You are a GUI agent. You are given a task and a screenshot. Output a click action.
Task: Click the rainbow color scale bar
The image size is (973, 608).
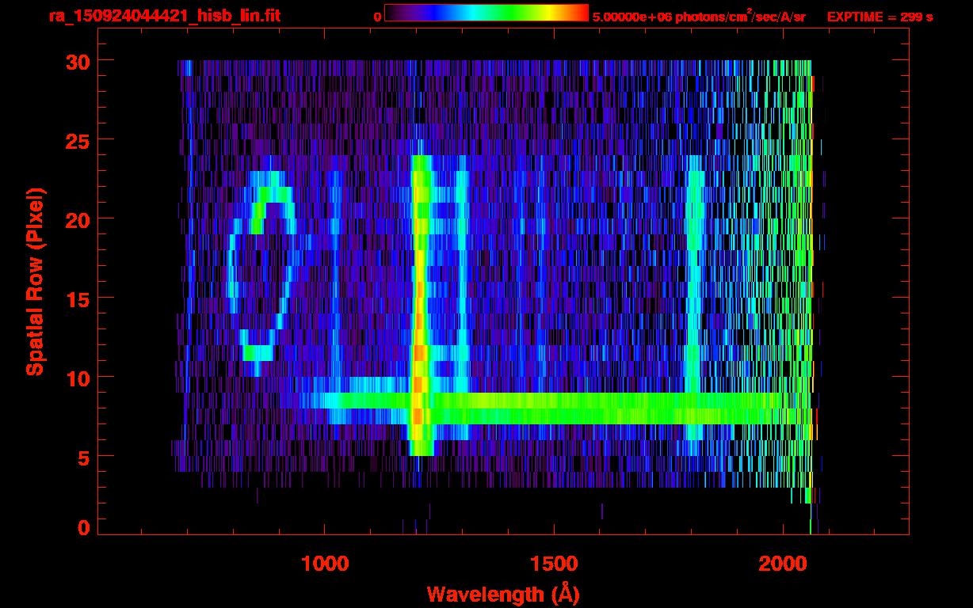coord(486,13)
